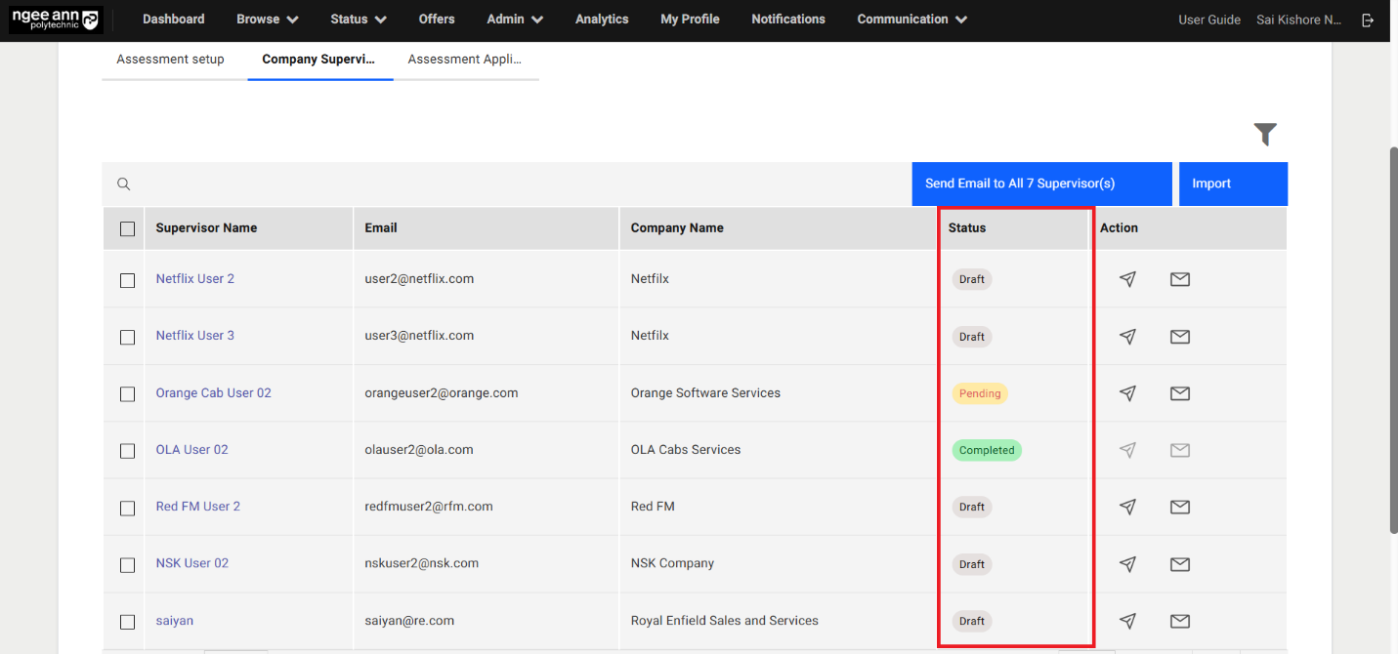Image resolution: width=1398 pixels, height=654 pixels.
Task: Open the Status dropdown in navbar
Action: pyautogui.click(x=358, y=20)
